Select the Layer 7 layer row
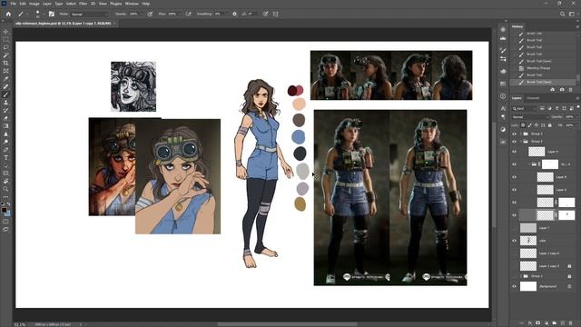This screenshot has height=327, width=581. click(544, 228)
